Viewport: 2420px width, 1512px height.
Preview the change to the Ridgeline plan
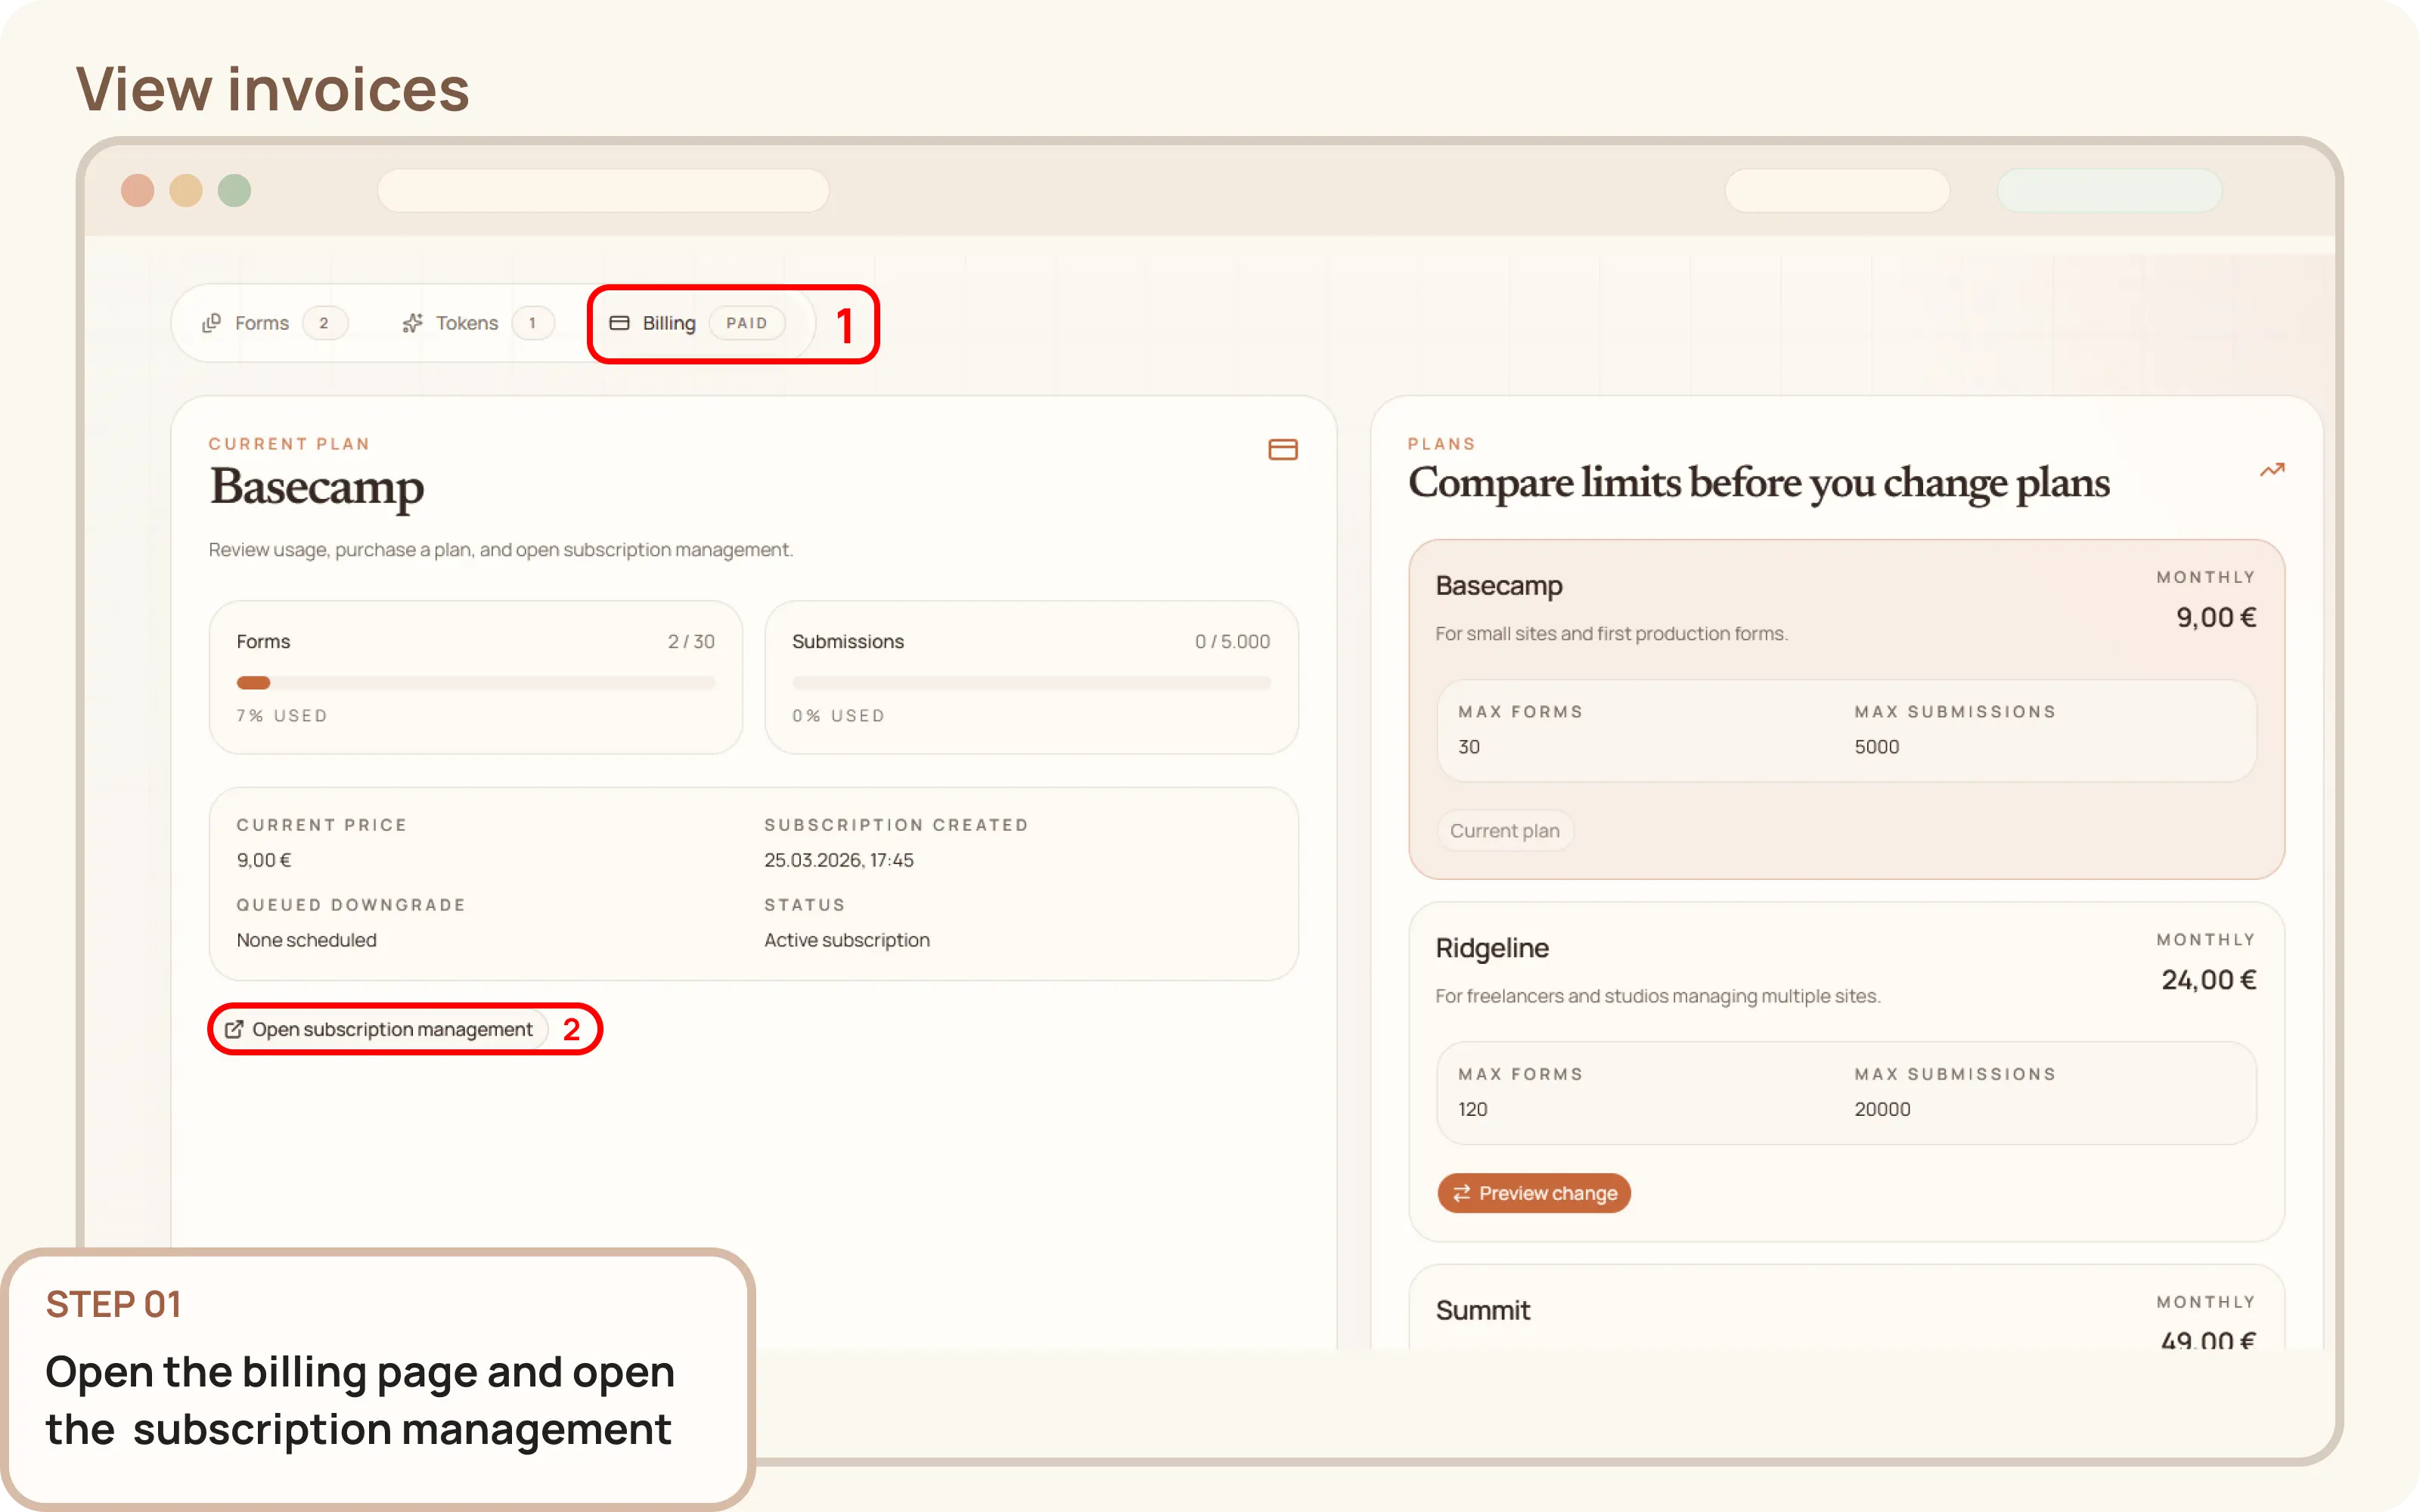point(1534,1192)
